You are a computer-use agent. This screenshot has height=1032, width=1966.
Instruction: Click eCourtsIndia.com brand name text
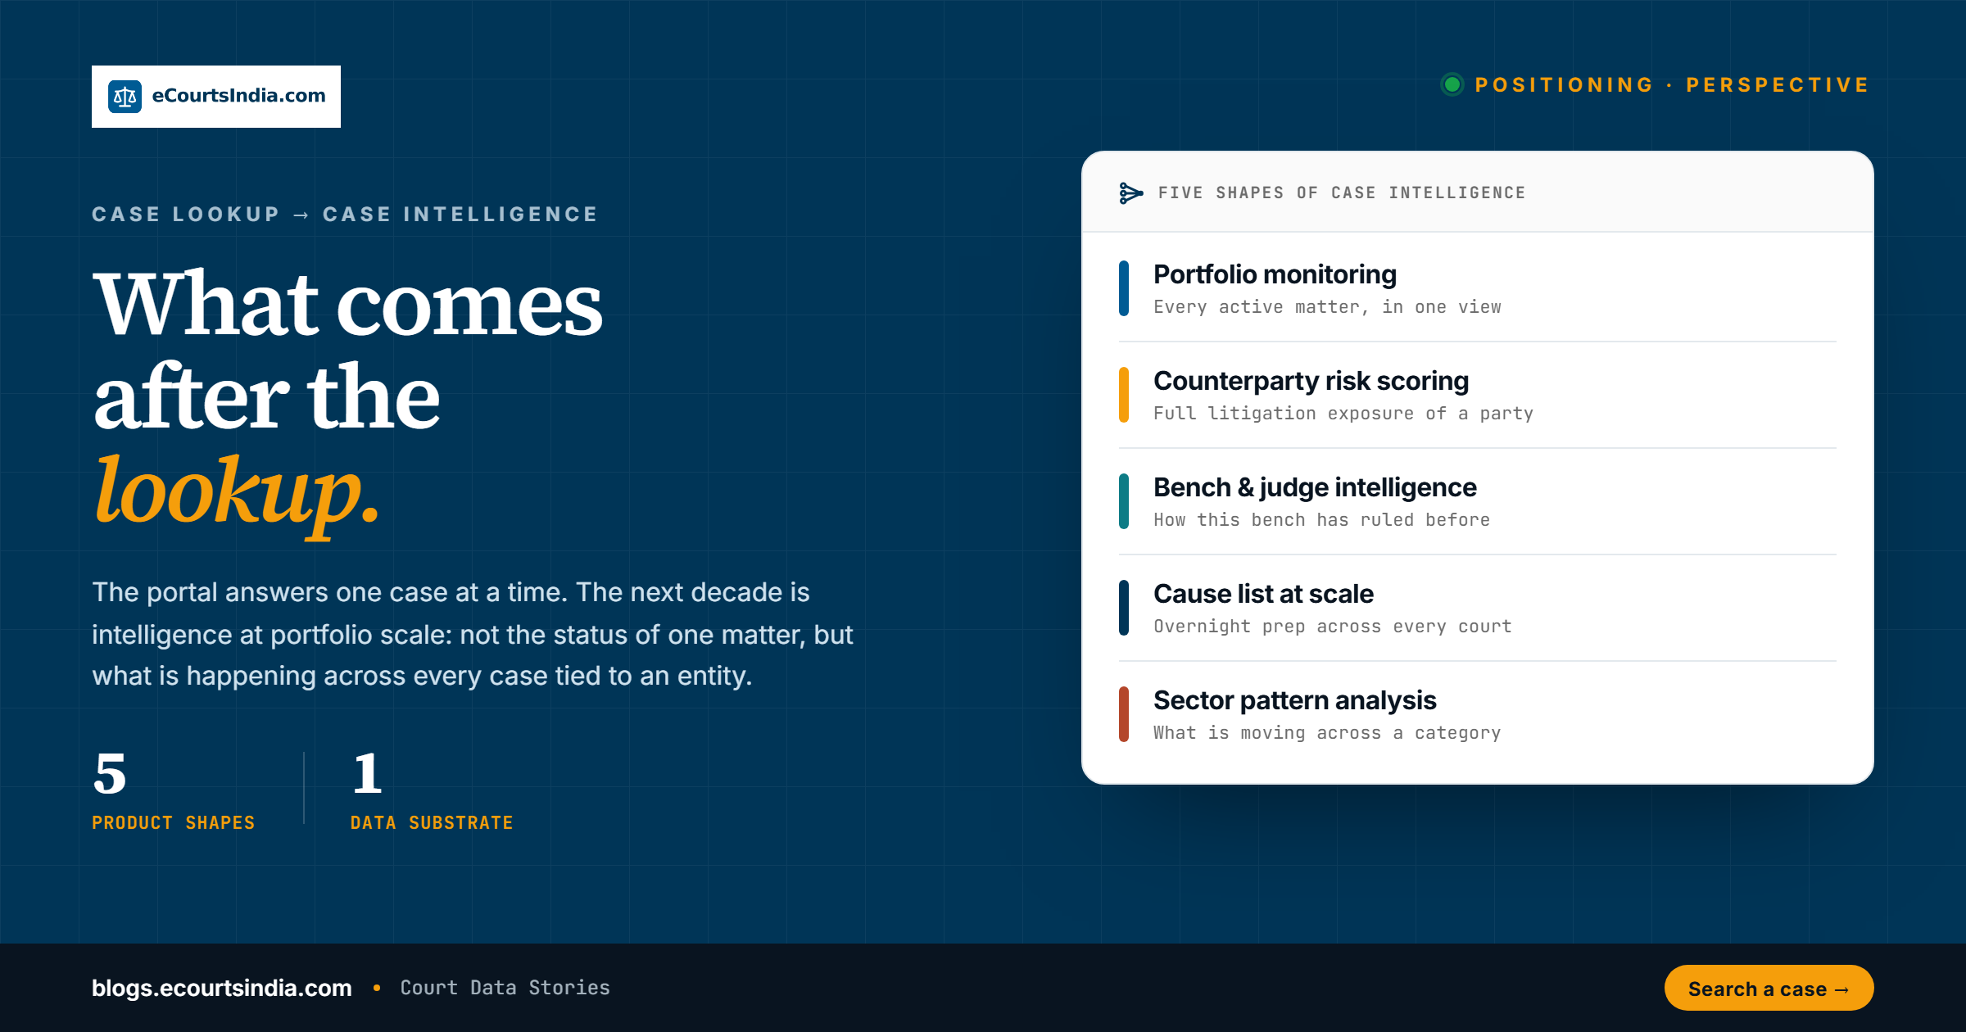point(238,96)
